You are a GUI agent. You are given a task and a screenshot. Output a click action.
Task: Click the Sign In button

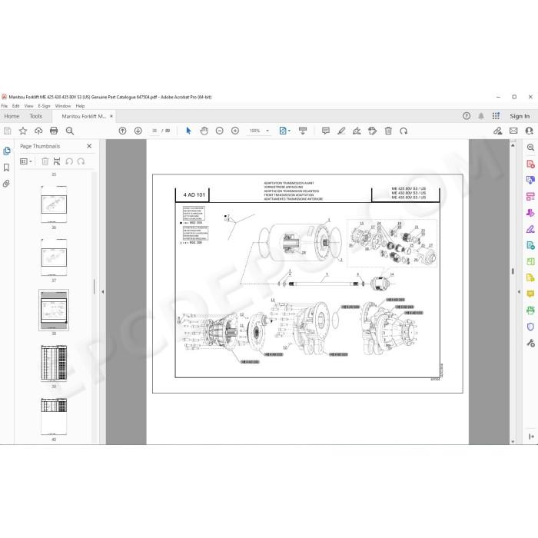tap(520, 116)
